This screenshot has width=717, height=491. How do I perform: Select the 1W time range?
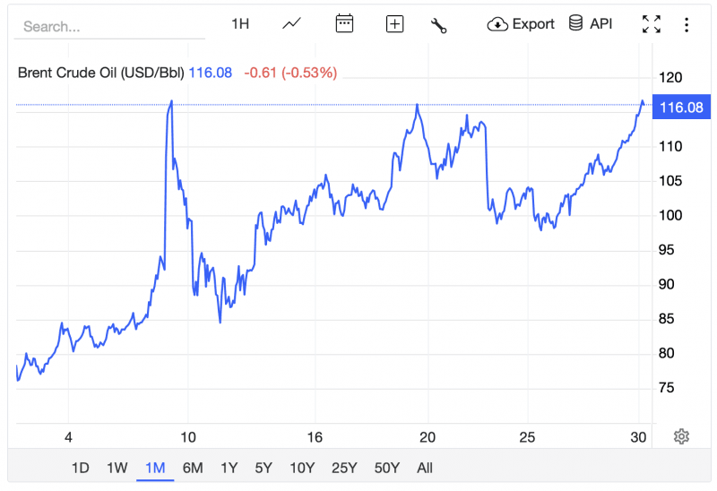[117, 468]
